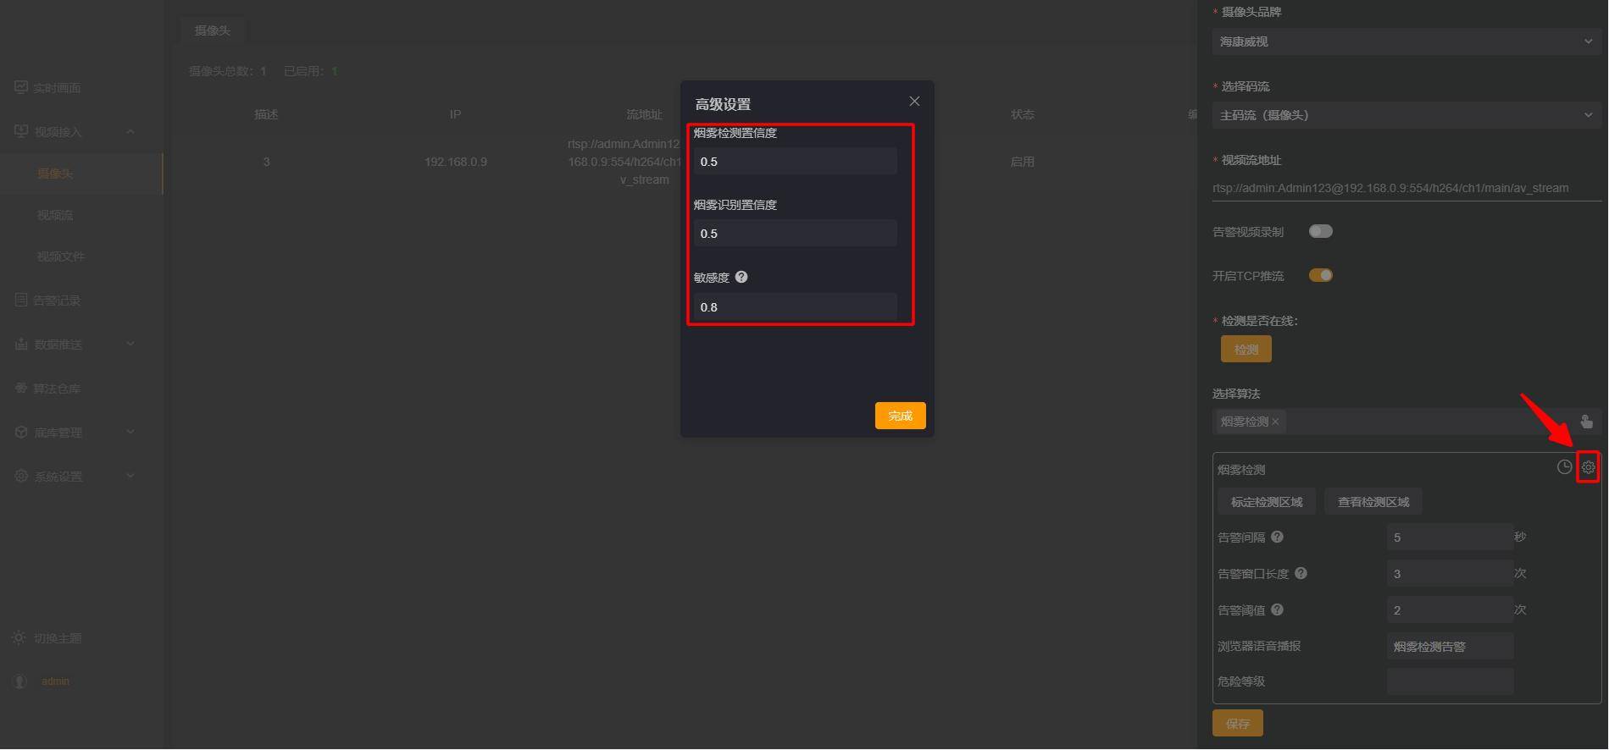Click the 启用 status cell
The width and height of the screenshot is (1609, 750).
click(1022, 162)
